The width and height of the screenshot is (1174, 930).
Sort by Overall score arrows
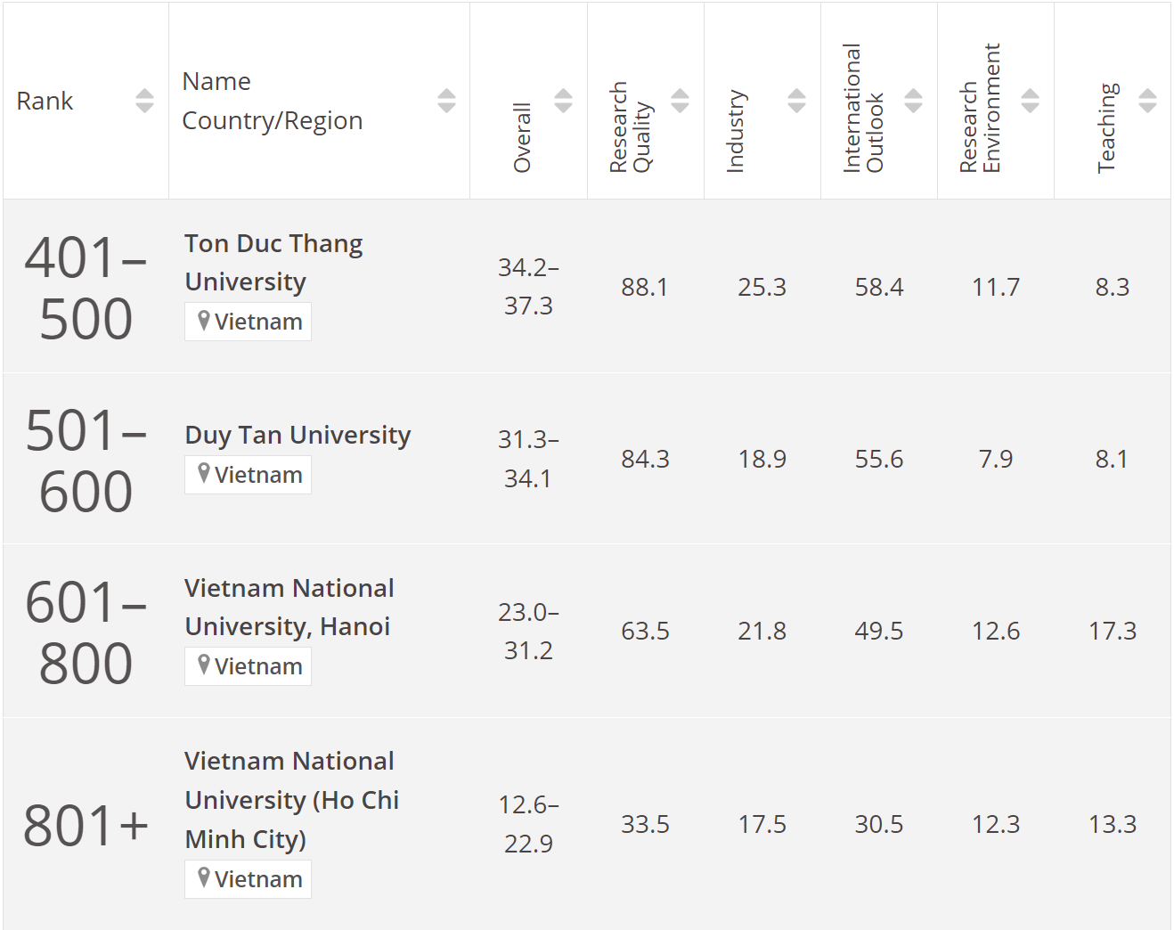[563, 101]
